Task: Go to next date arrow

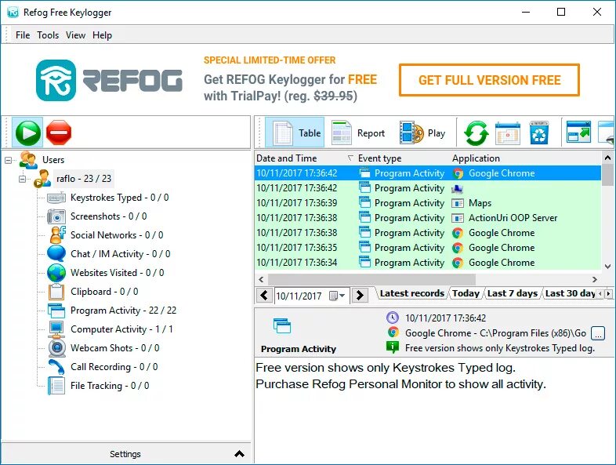Action: pos(360,295)
